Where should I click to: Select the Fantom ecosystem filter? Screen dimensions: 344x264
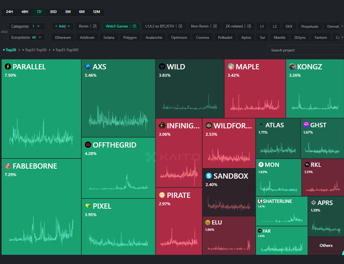321,37
